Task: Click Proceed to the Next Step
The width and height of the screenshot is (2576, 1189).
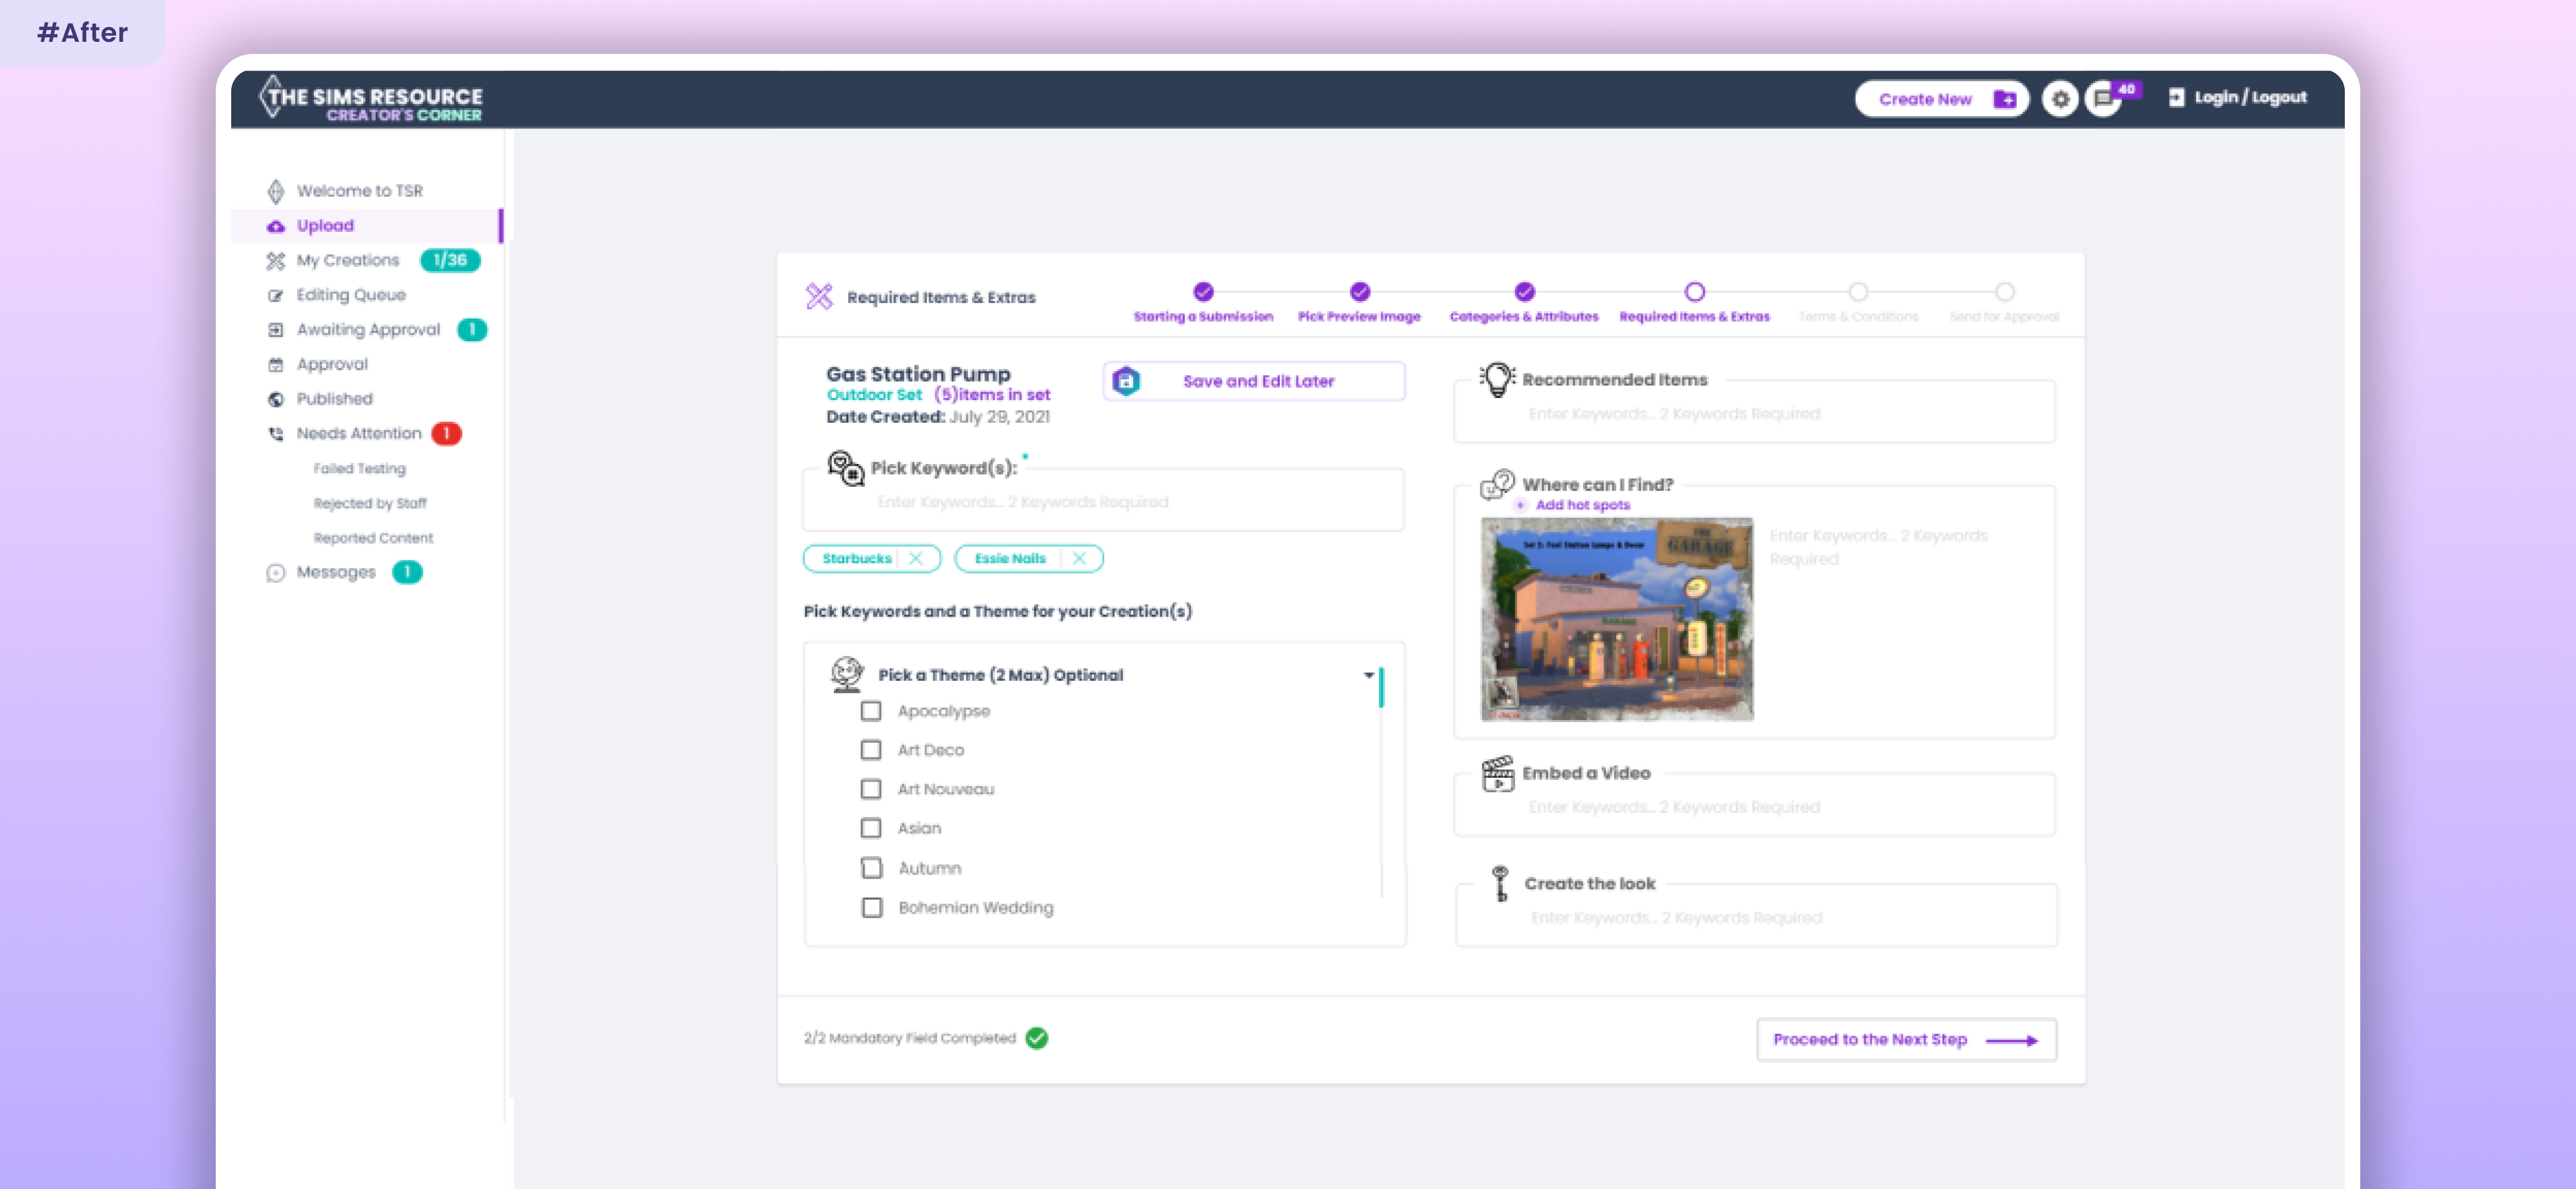Action: click(1905, 1040)
